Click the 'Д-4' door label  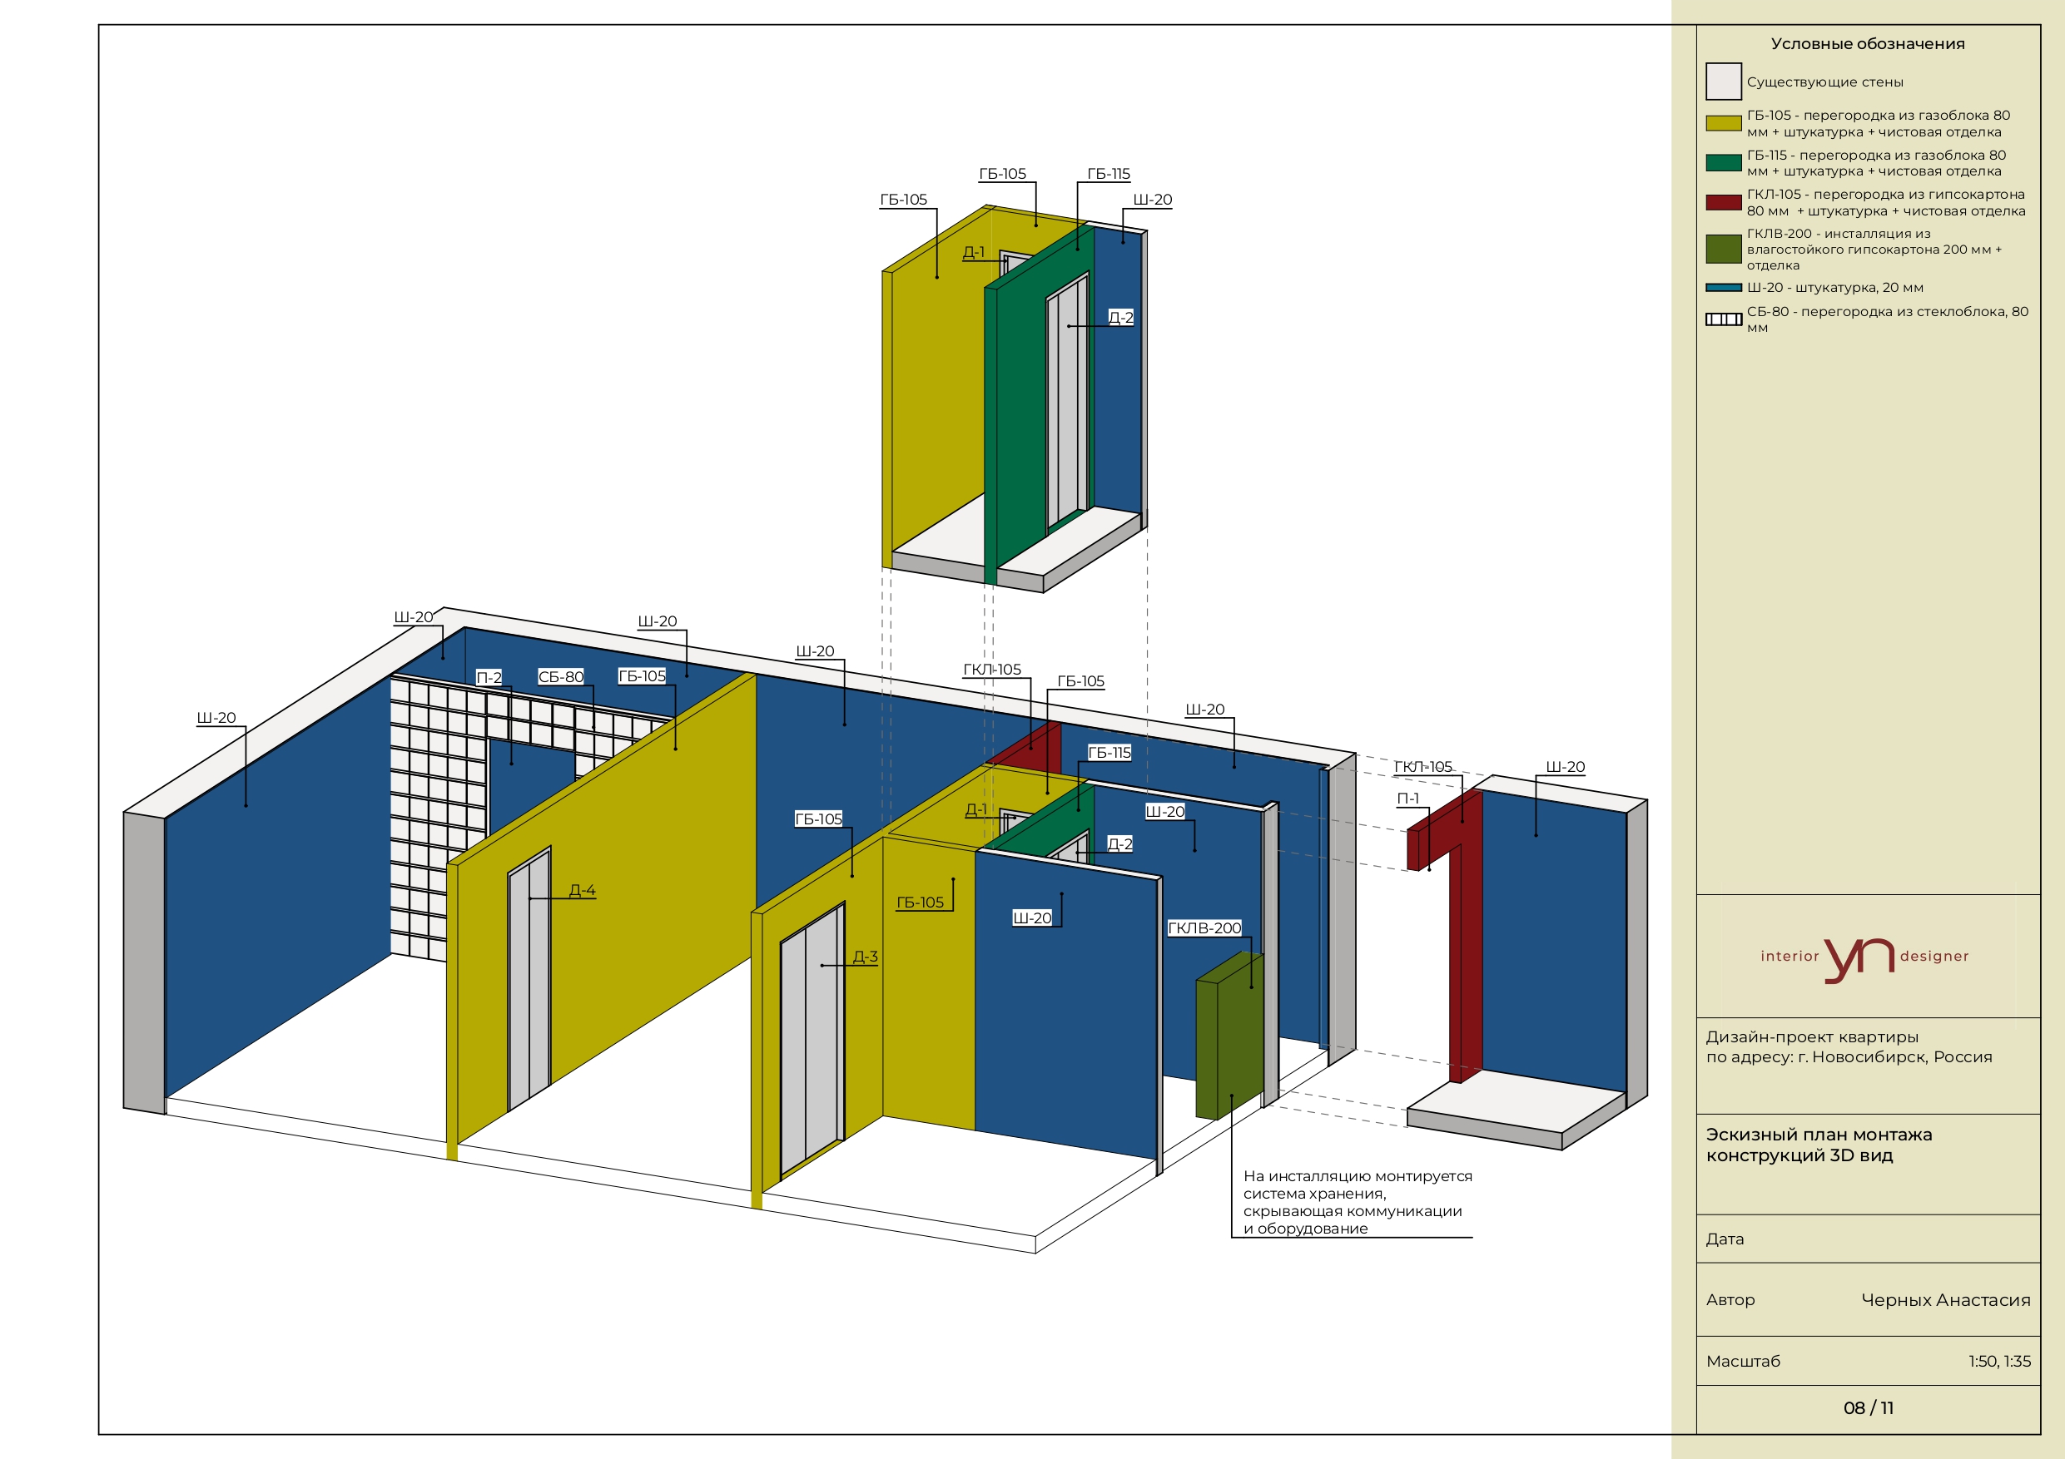point(582,891)
